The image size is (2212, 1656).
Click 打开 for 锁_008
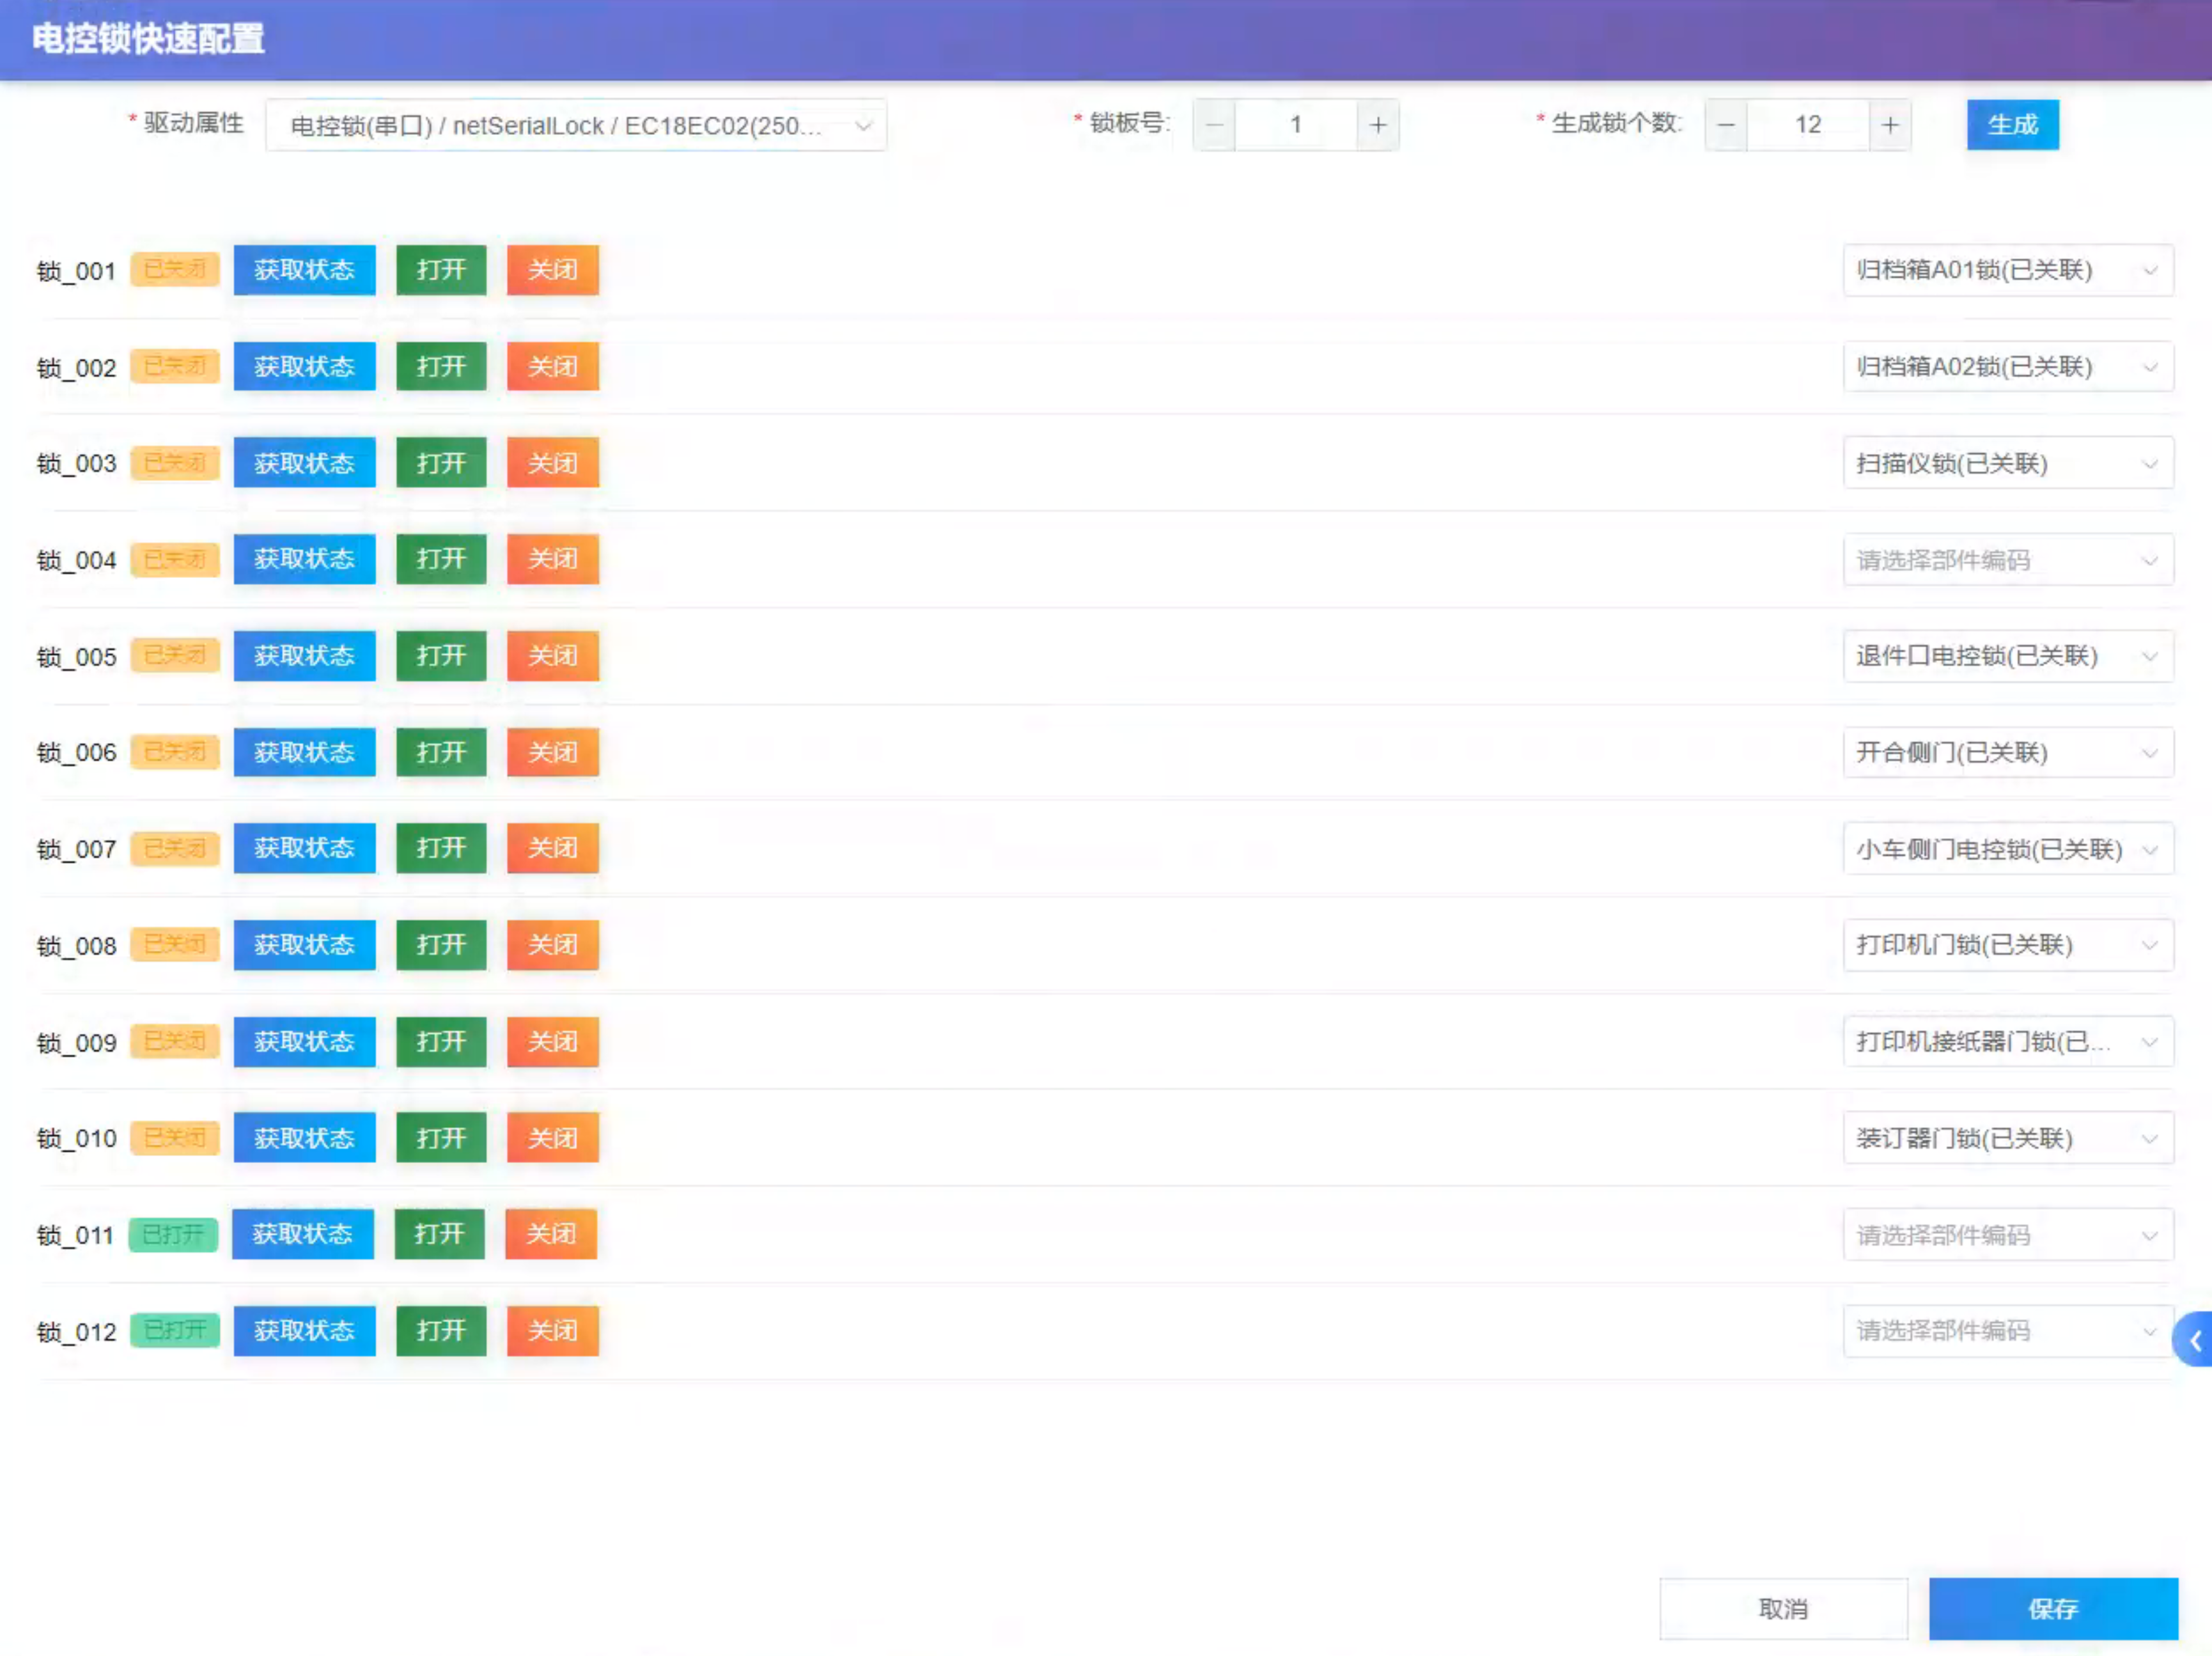point(441,945)
